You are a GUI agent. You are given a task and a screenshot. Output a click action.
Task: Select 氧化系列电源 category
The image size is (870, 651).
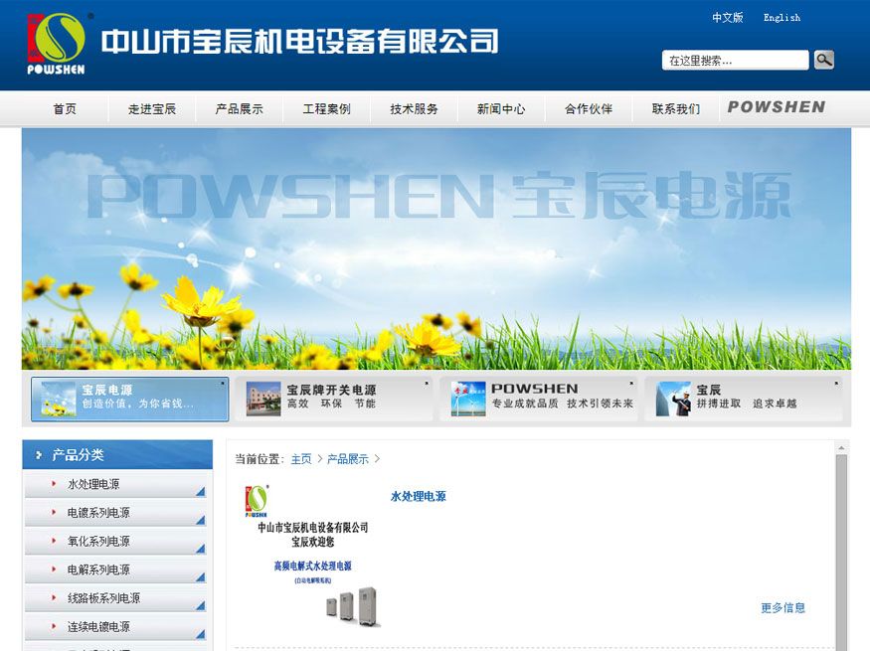[115, 542]
